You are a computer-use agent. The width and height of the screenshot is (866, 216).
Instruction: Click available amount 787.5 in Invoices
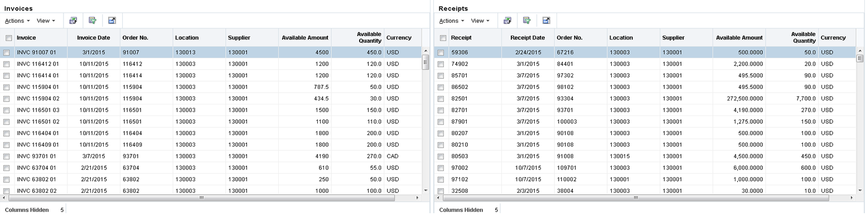tap(322, 87)
